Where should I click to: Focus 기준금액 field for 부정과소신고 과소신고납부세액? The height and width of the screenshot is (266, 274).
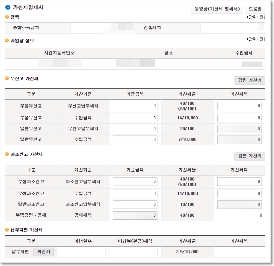pyautogui.click(x=135, y=182)
